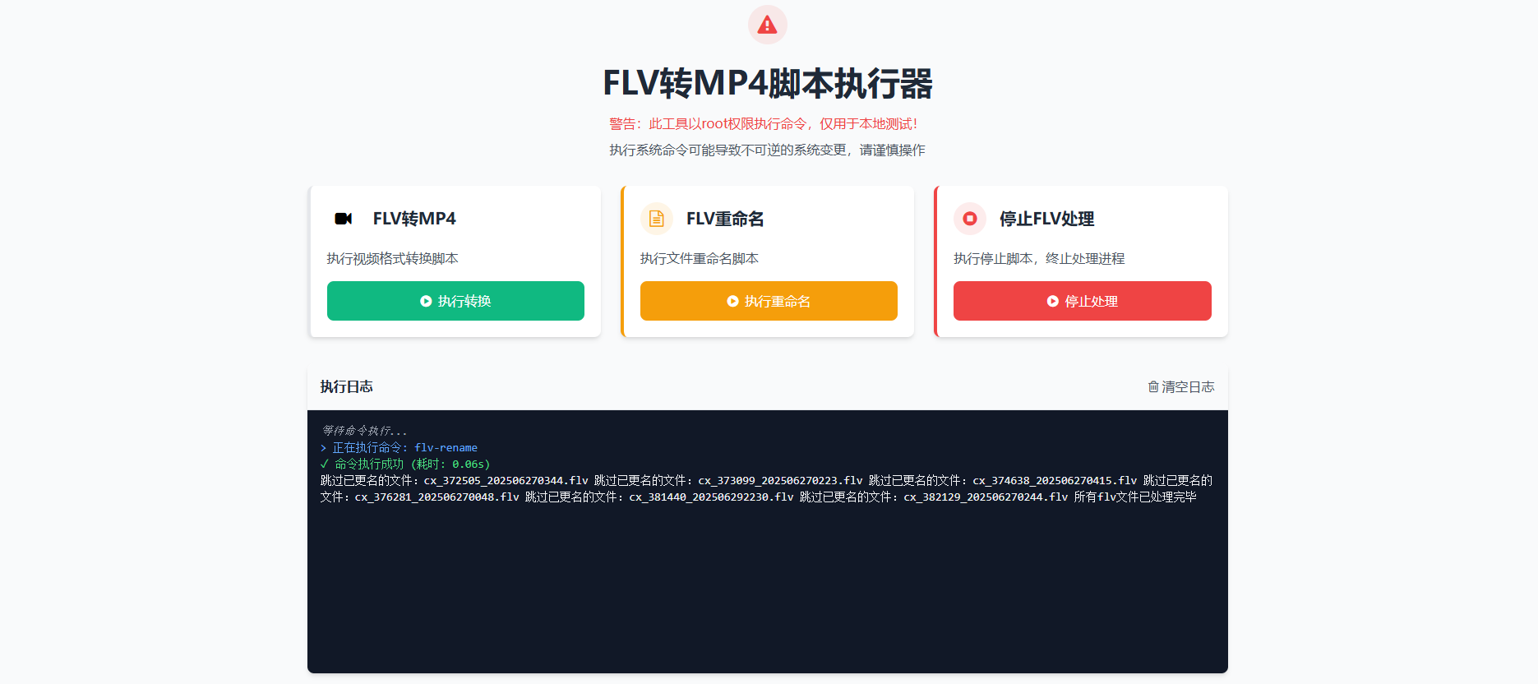Click the document icon beside FLV重命名
Image resolution: width=1538 pixels, height=684 pixels.
(657, 219)
